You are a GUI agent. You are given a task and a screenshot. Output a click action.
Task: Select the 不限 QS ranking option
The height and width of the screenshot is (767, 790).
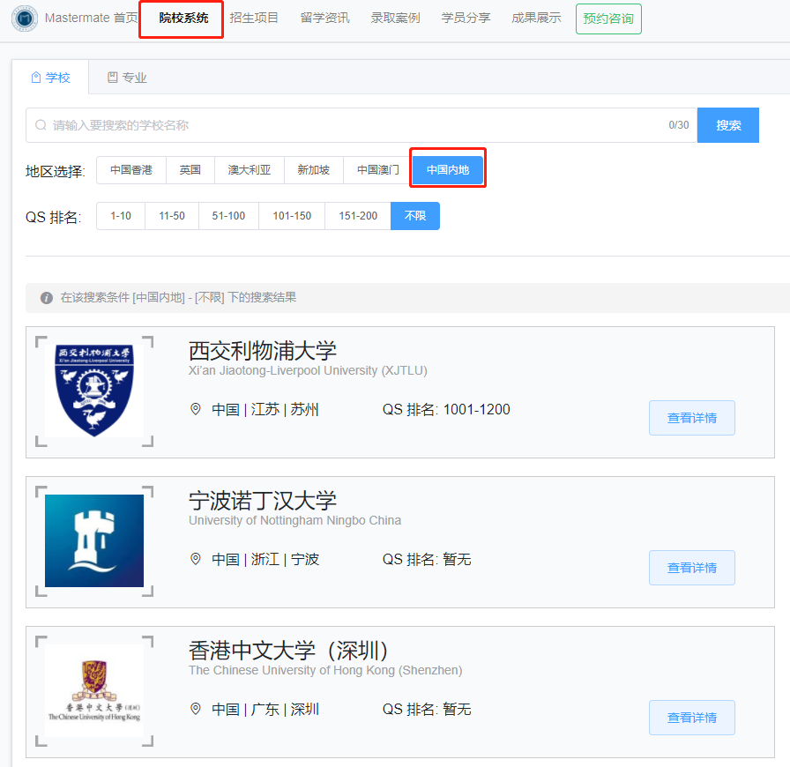(x=414, y=215)
